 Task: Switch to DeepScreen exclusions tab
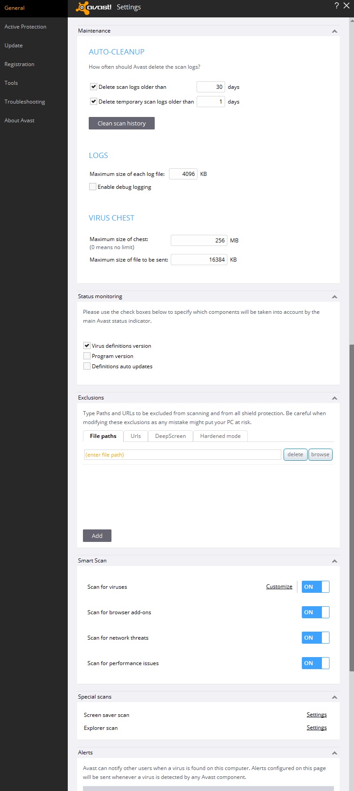[x=170, y=436]
